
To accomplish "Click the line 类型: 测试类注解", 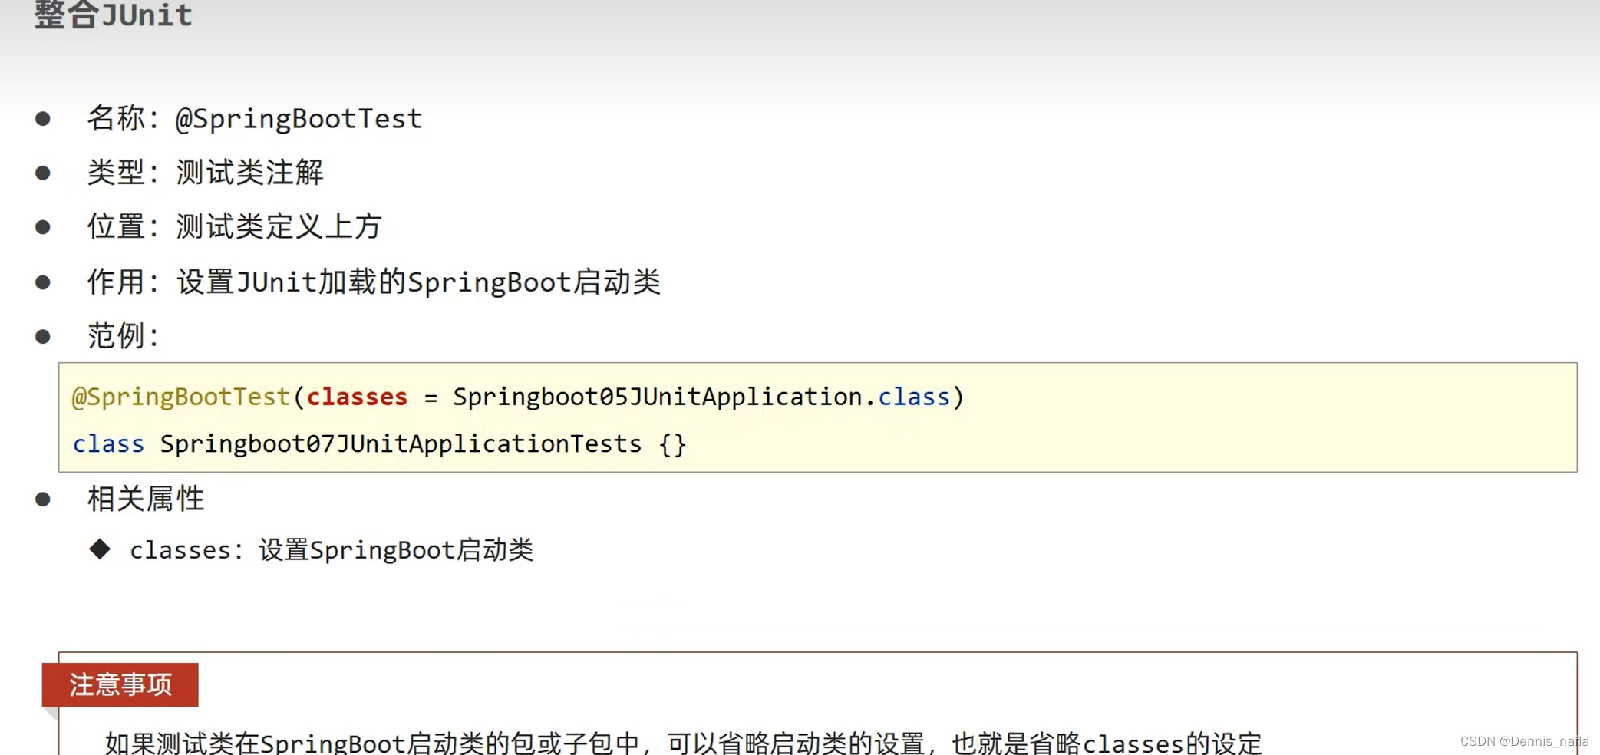I will click(205, 173).
